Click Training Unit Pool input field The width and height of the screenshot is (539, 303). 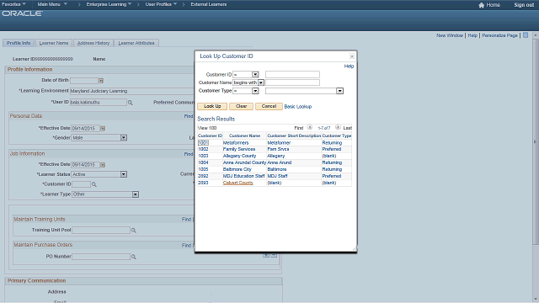click(101, 230)
